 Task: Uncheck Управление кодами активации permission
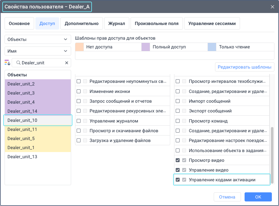coord(177,179)
